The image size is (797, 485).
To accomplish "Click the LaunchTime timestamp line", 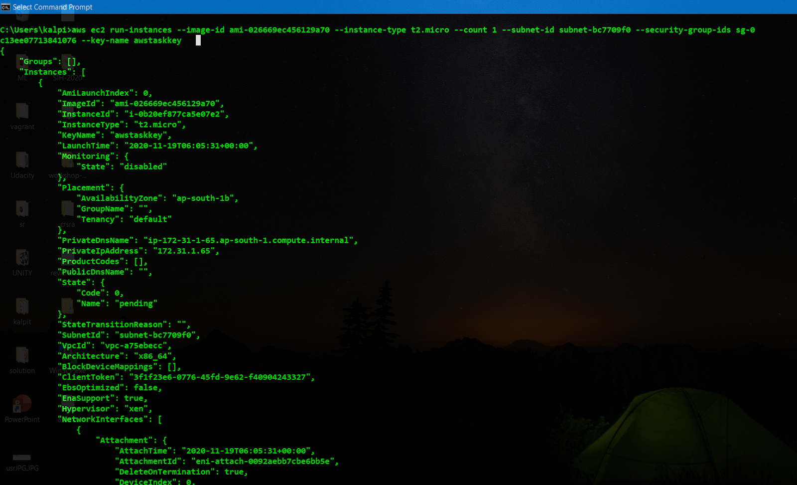I will click(x=157, y=146).
